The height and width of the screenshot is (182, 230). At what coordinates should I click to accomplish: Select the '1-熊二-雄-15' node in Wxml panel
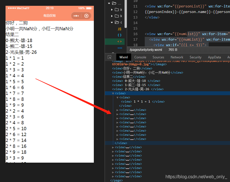click(136, 85)
